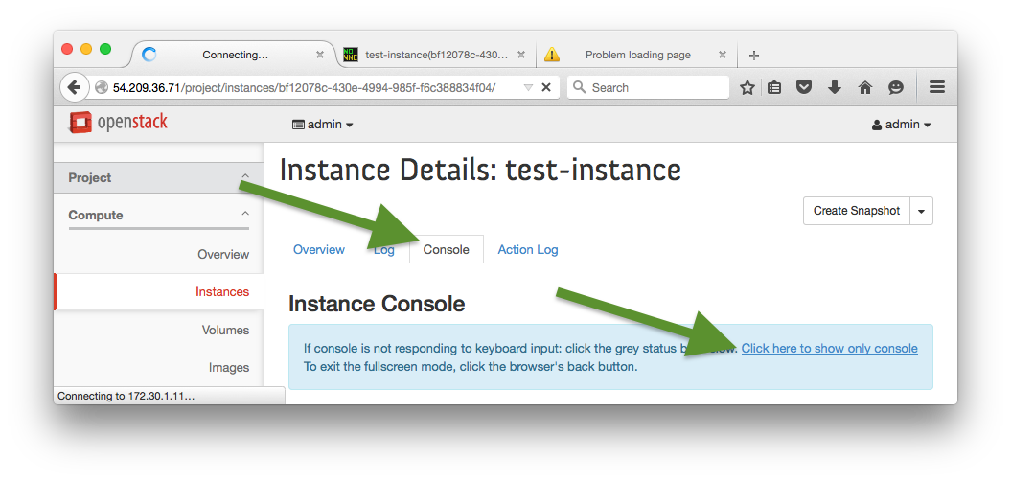This screenshot has height=481, width=1011.
Task: Collapse the Compute sidebar section
Action: point(245,215)
